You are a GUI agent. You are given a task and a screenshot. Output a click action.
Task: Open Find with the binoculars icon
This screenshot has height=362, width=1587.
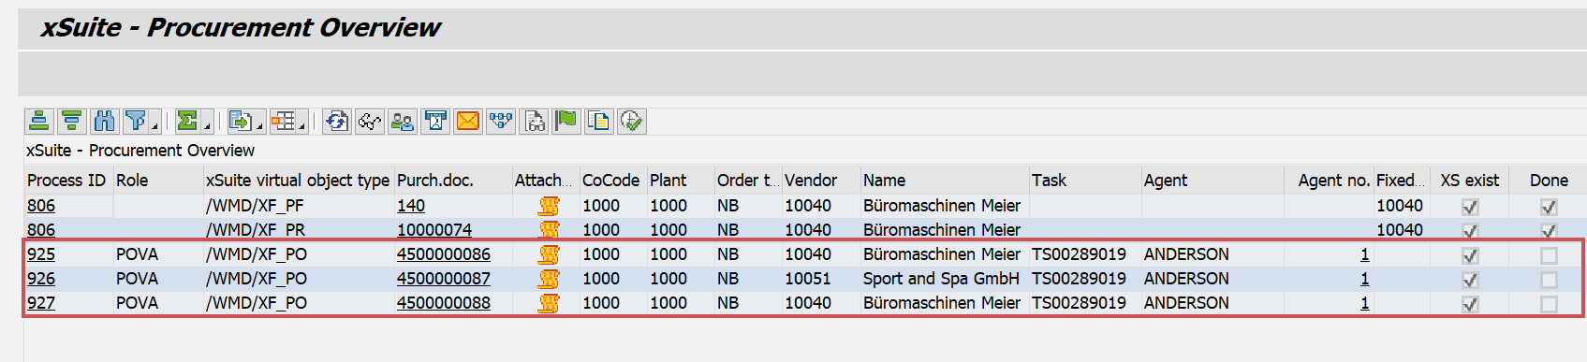click(x=104, y=121)
